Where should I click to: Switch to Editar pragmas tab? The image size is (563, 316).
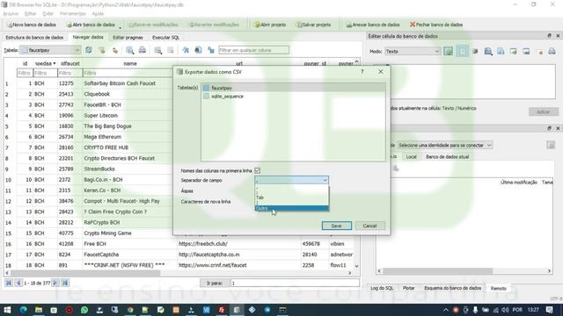(128, 37)
